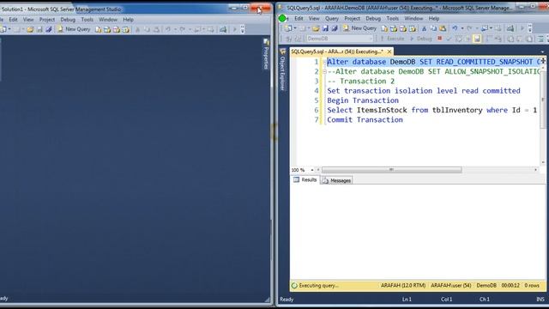Close the left Solution1 window
This screenshot has width=549, height=309.
[261, 9]
